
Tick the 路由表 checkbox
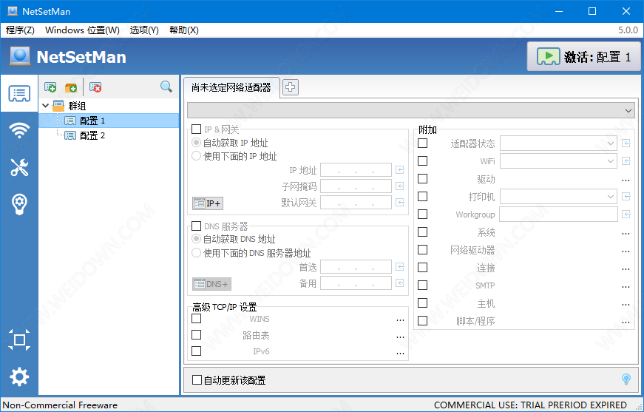[x=197, y=335]
